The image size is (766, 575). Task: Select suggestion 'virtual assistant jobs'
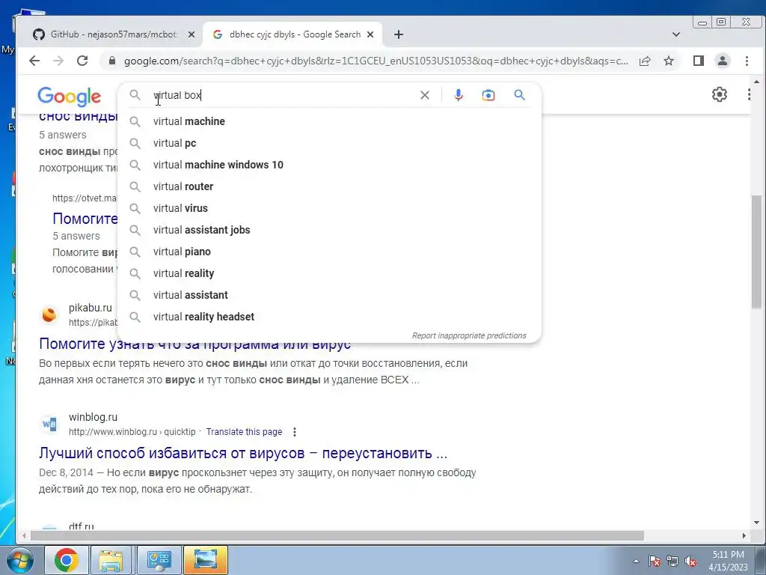click(330, 230)
